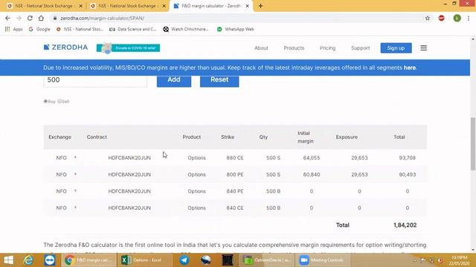Open the green Chrome profile avatar
Image resolution: width=476 pixels, height=267 pixels.
tap(457, 18)
